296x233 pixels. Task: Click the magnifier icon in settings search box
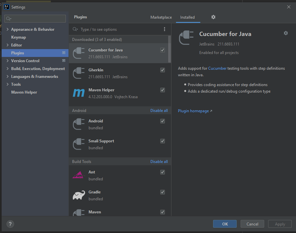tap(9, 19)
